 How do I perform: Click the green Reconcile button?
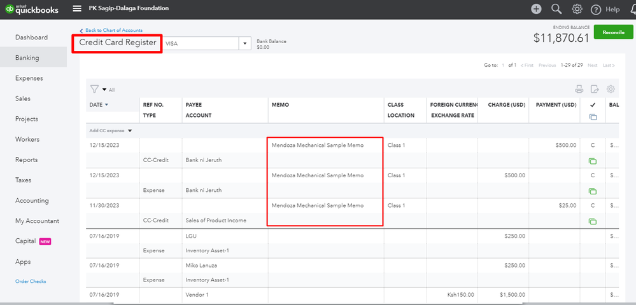[612, 32]
